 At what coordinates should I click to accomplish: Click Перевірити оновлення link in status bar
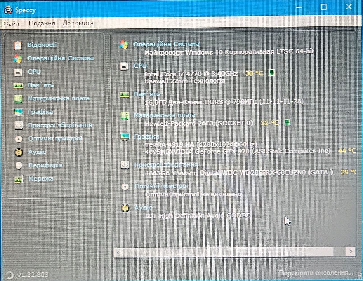click(x=316, y=273)
